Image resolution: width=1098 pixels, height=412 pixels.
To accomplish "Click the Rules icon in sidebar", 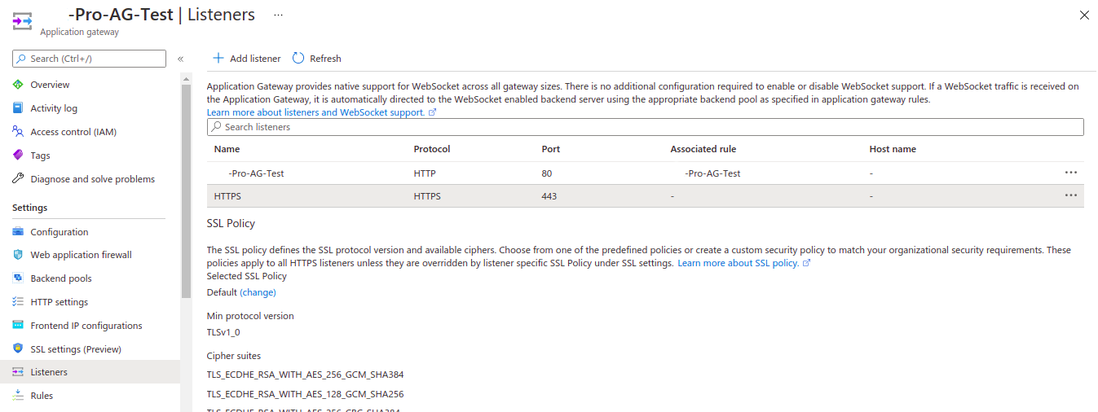I will 18,396.
